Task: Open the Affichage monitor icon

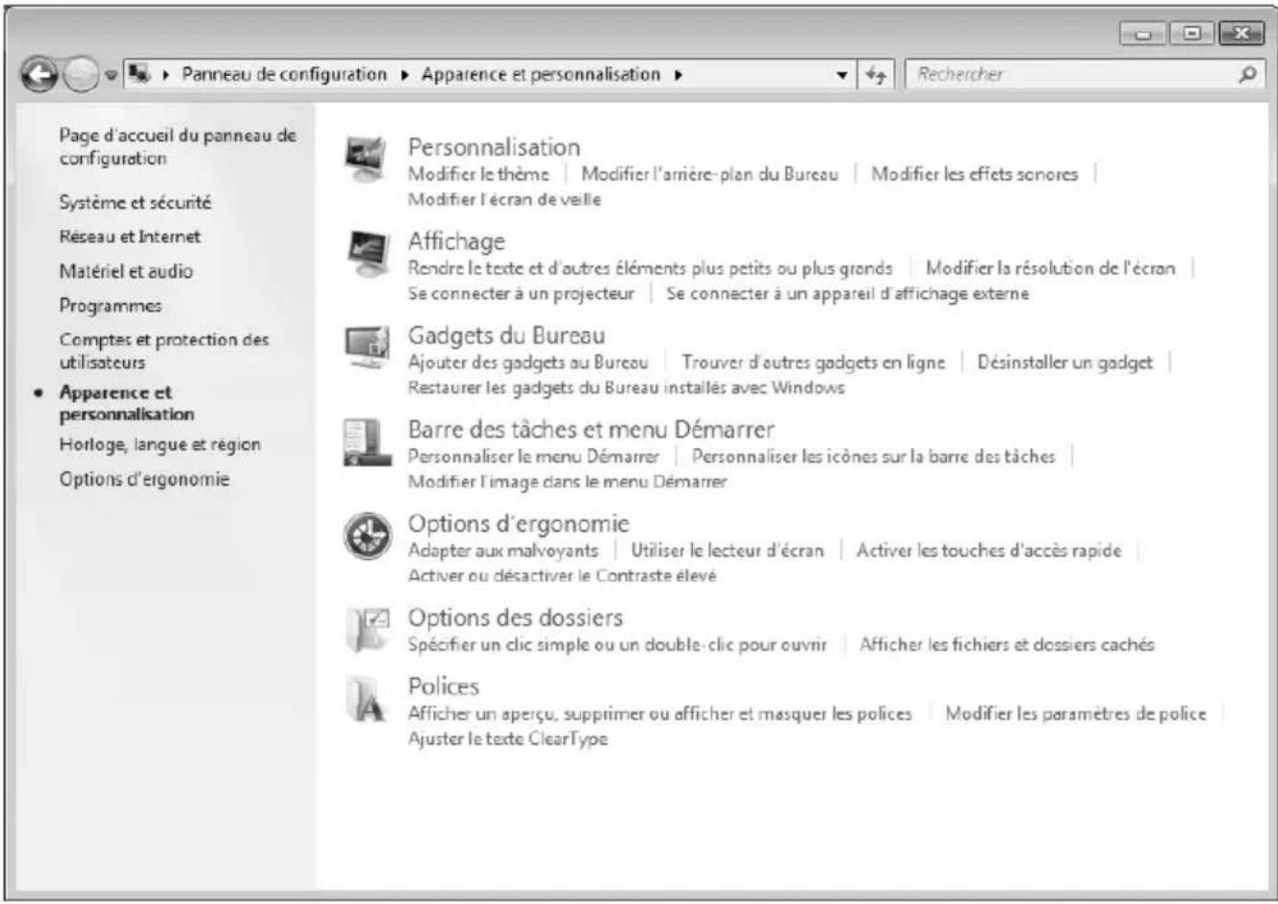Action: coord(367,254)
